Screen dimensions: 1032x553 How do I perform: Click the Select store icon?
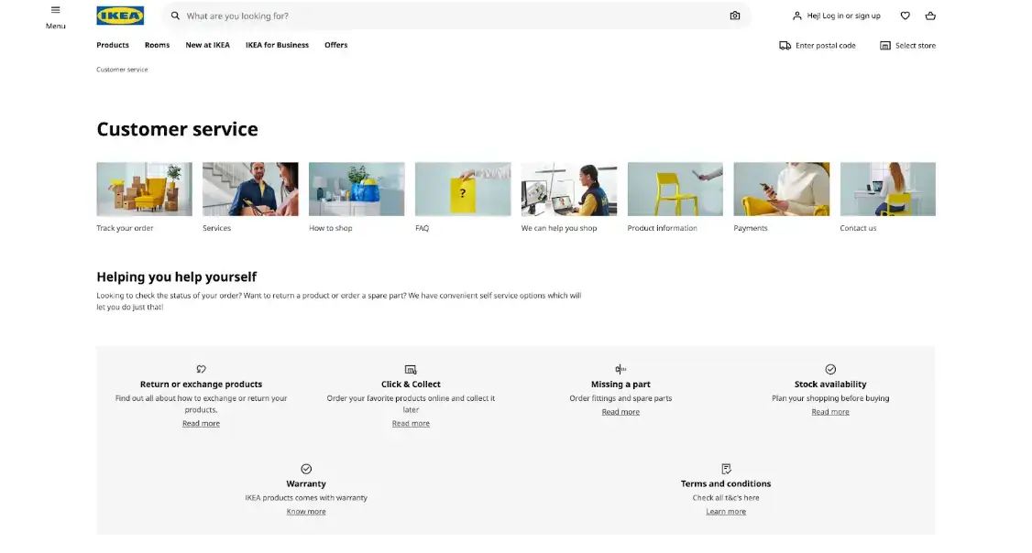pos(884,45)
